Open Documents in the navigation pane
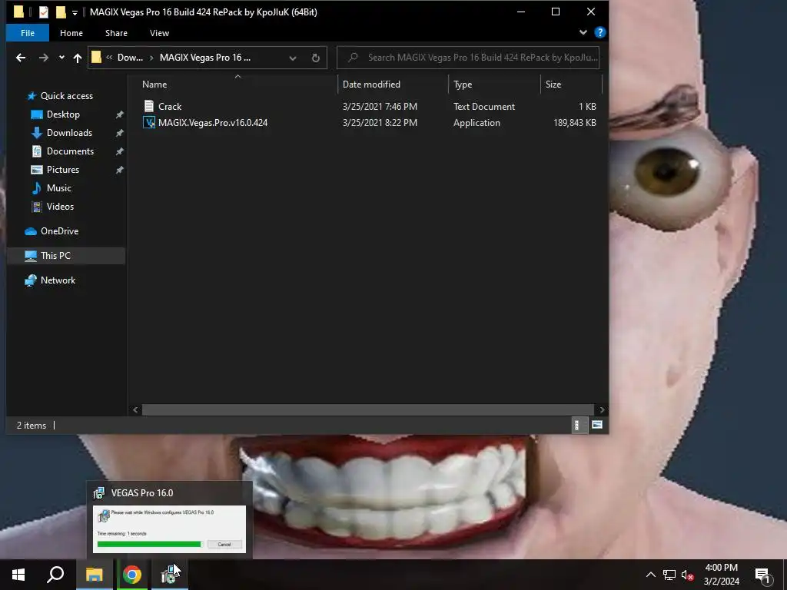787x590 pixels. pyautogui.click(x=70, y=151)
